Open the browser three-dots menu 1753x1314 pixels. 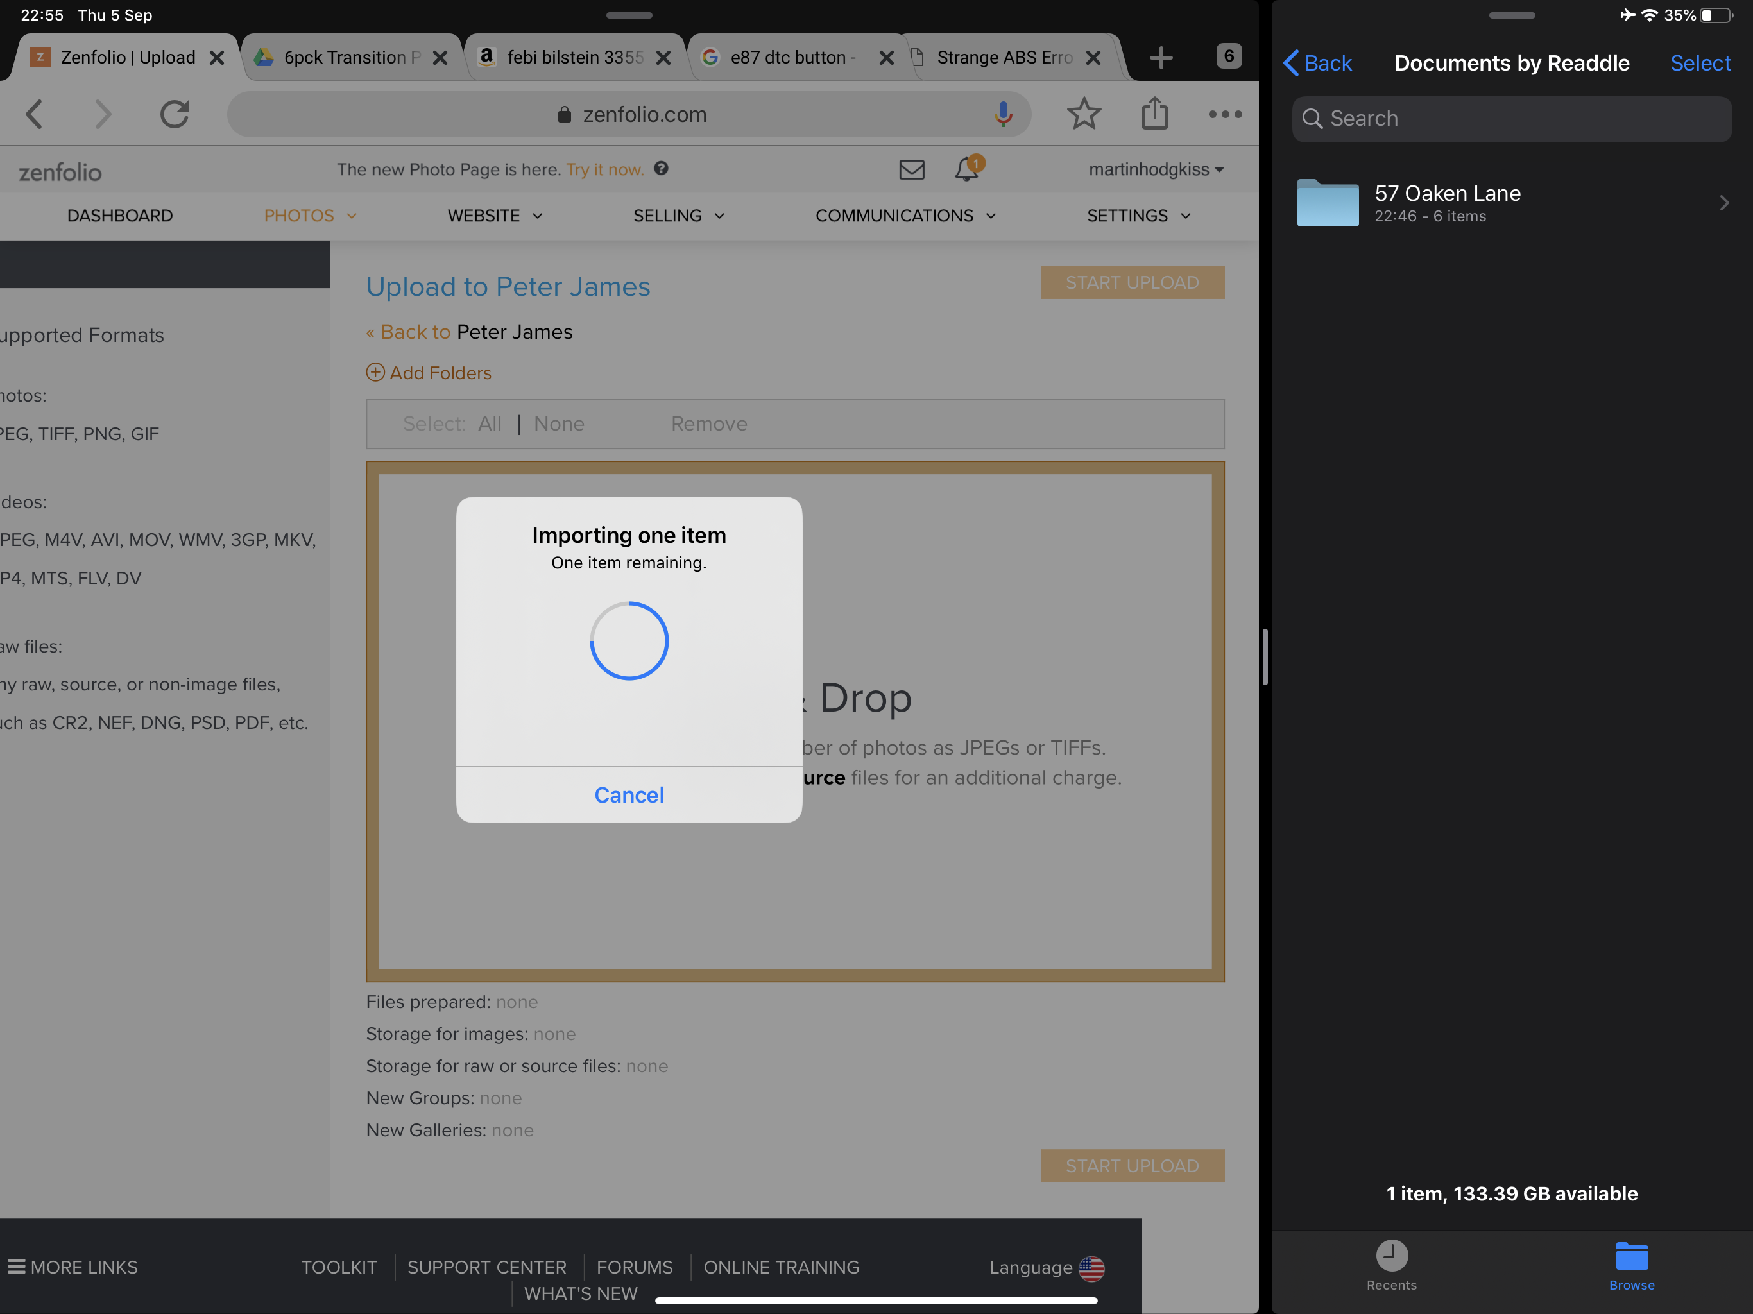(x=1224, y=114)
